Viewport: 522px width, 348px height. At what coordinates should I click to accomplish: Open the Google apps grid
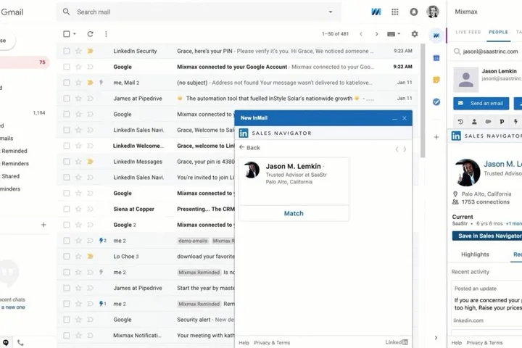click(395, 12)
